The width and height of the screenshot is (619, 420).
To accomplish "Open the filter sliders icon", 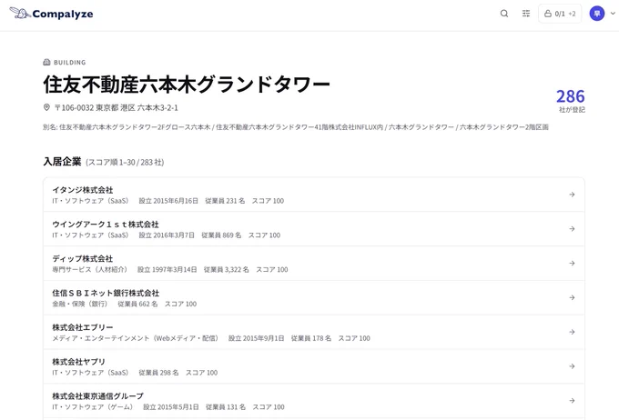I will pos(526,14).
